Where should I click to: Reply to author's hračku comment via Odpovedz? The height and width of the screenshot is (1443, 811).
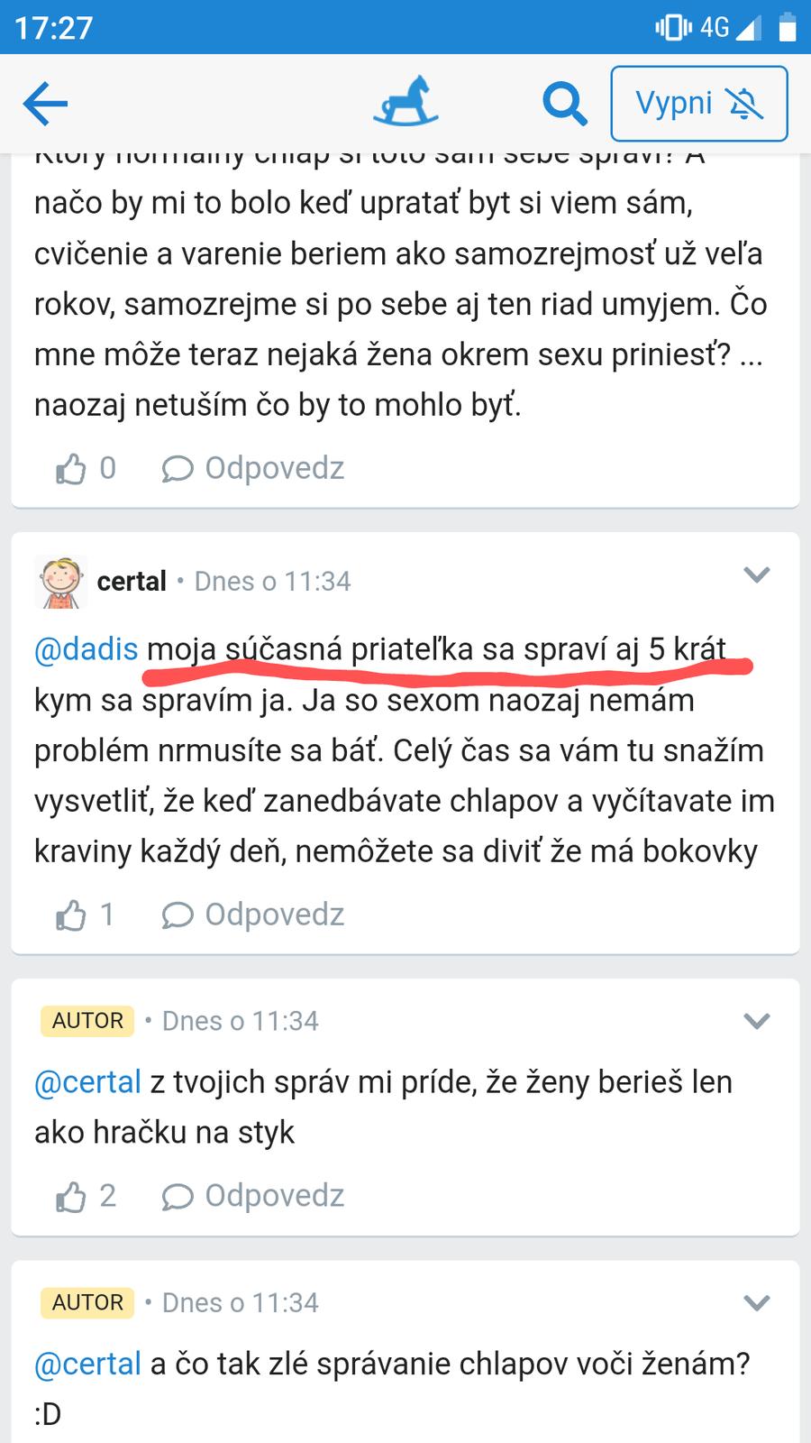[x=253, y=1196]
